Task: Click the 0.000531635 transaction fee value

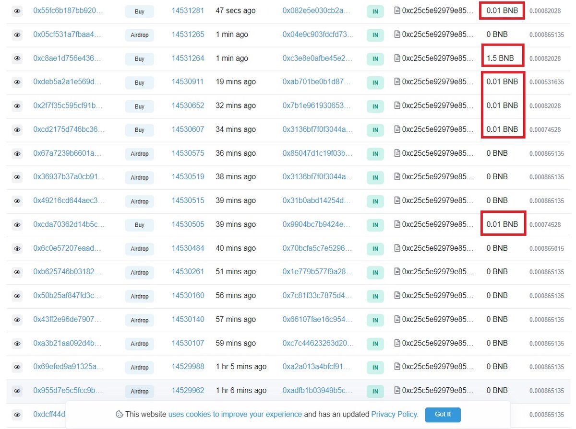Action: point(547,82)
